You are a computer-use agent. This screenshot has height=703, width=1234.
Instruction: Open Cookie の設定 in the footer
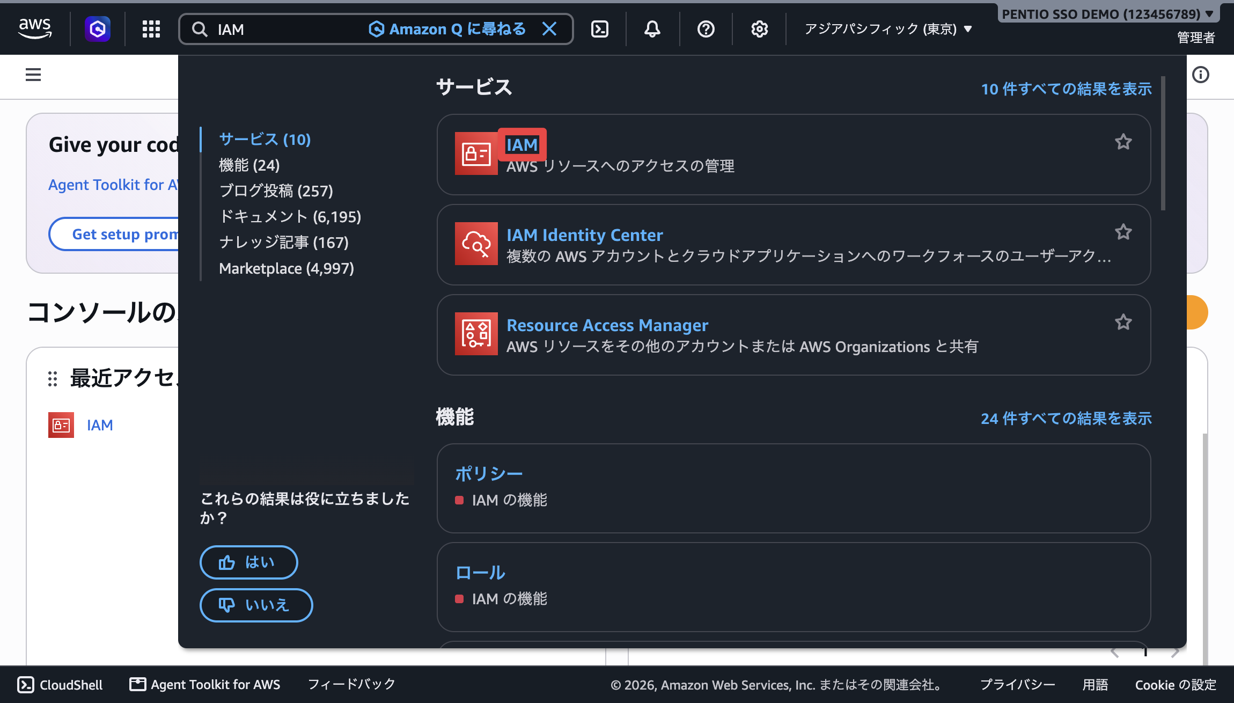pyautogui.click(x=1176, y=685)
